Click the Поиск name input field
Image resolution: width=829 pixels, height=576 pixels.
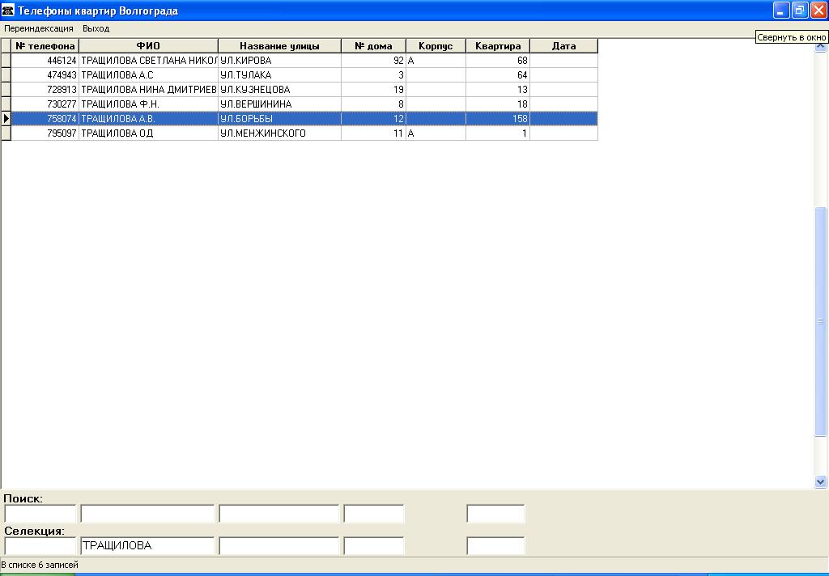click(147, 514)
